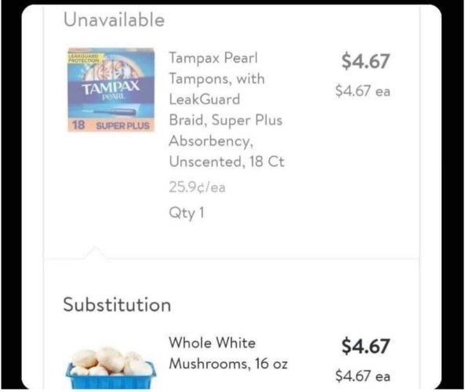The image size is (465, 392).
Task: Click Whole White Mushrooms, 16 oz title
Action: coord(228,353)
